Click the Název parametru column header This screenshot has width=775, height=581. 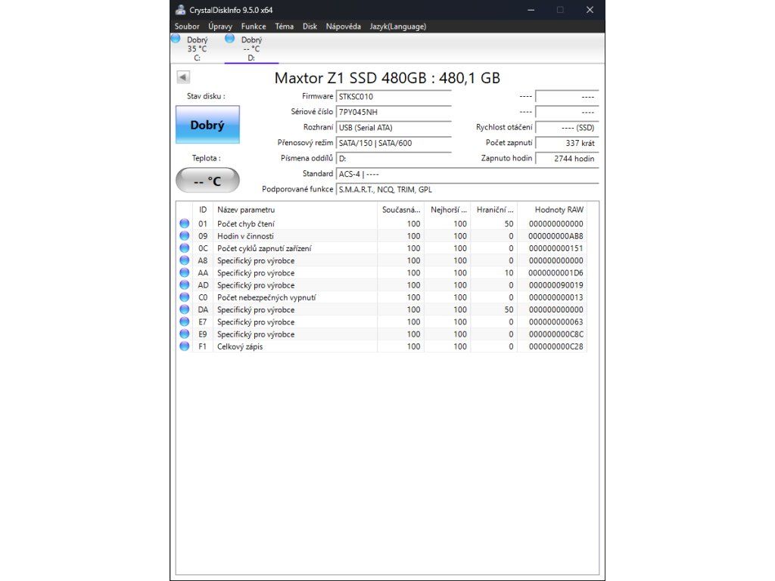point(295,210)
